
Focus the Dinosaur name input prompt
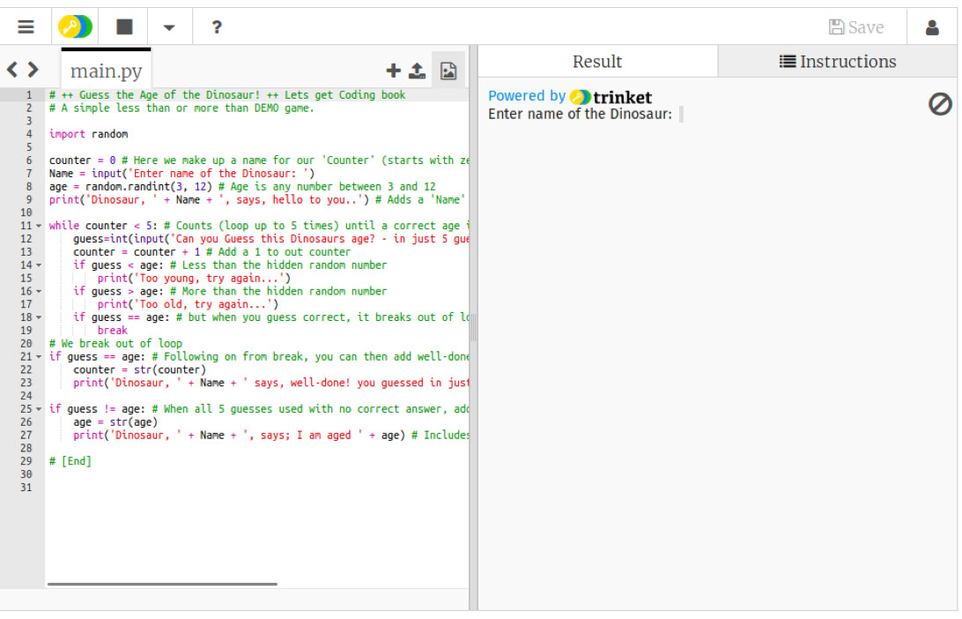point(681,115)
